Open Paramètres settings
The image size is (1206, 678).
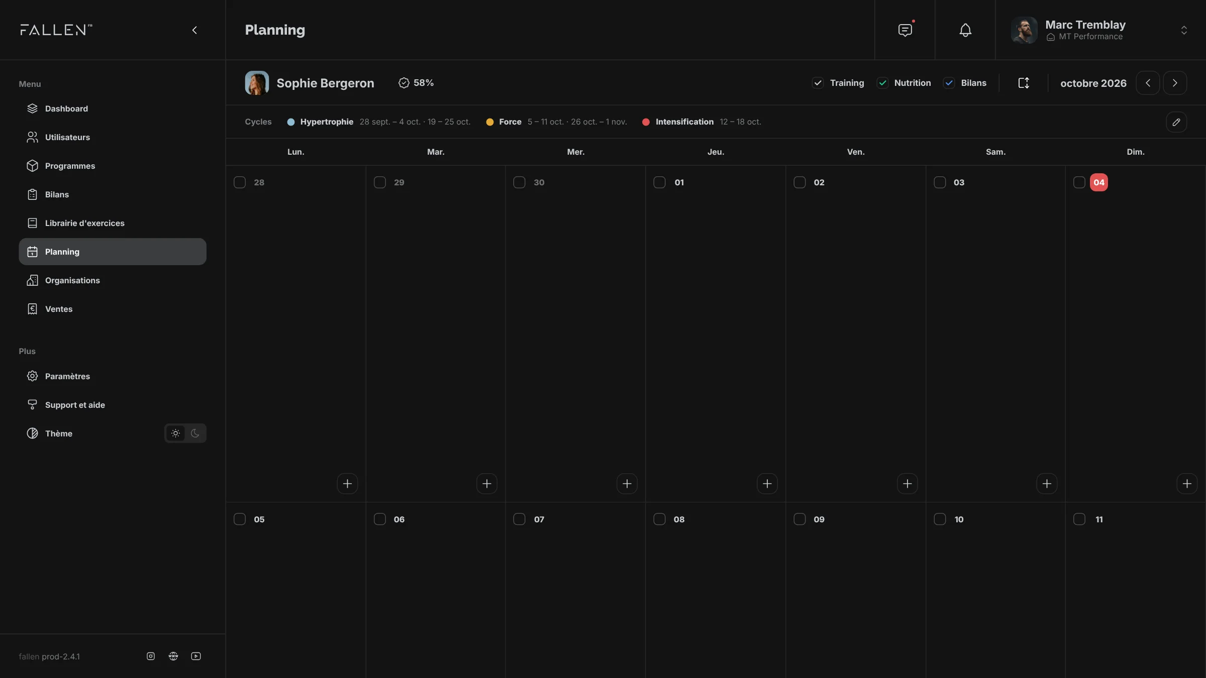point(113,376)
